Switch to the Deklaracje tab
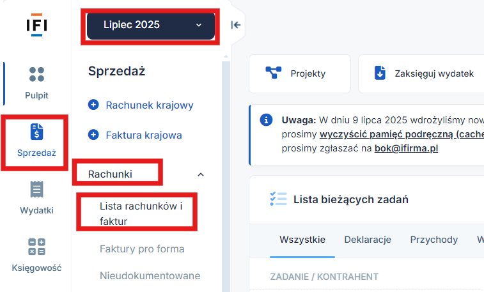This screenshot has width=484, height=292. click(x=368, y=240)
